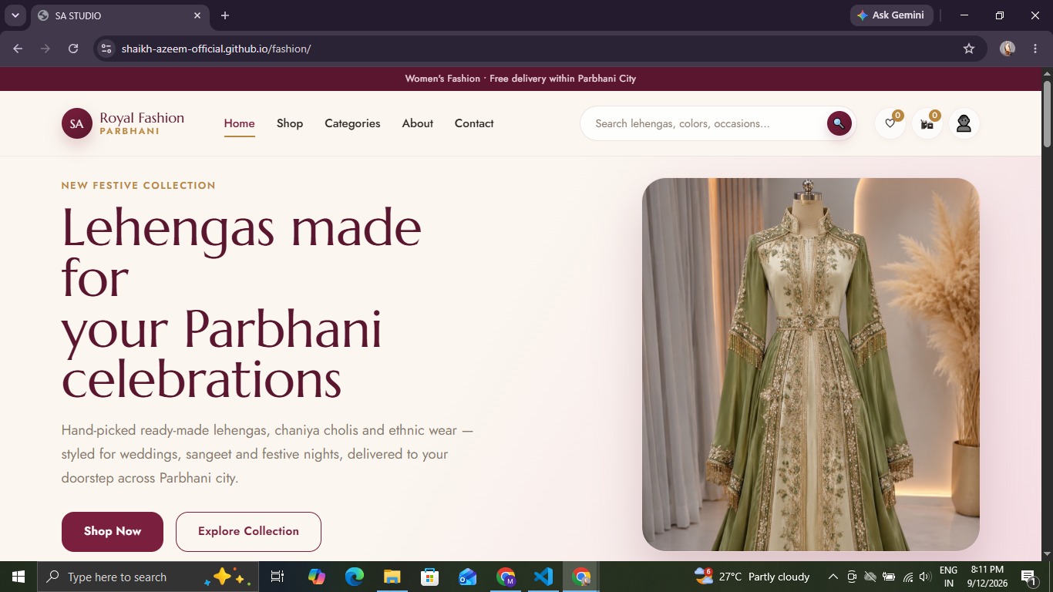Open the user account icon
This screenshot has height=592, width=1053.
pos(964,123)
